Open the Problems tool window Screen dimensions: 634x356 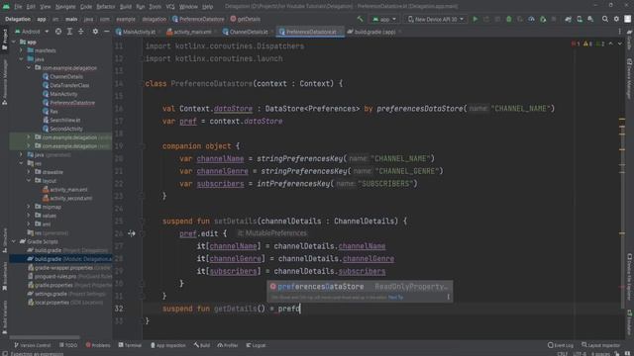98,345
